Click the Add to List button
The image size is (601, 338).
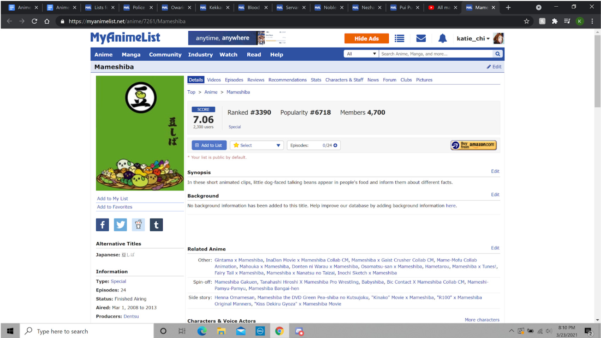(x=209, y=145)
